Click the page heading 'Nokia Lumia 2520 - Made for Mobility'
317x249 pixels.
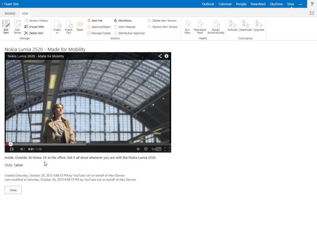coord(45,49)
